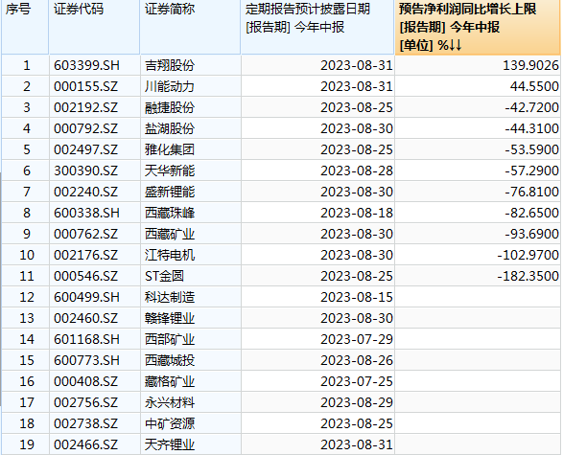This screenshot has height=455, width=563.
Task: Select row 17 永兴材料 name
Action: (x=170, y=402)
